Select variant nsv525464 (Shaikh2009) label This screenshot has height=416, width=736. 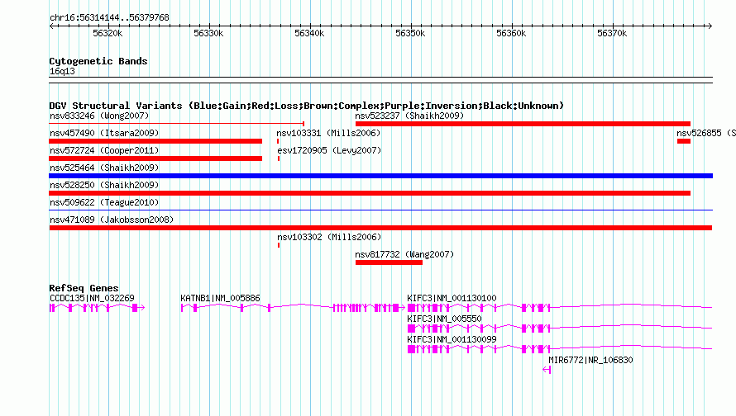coord(104,168)
